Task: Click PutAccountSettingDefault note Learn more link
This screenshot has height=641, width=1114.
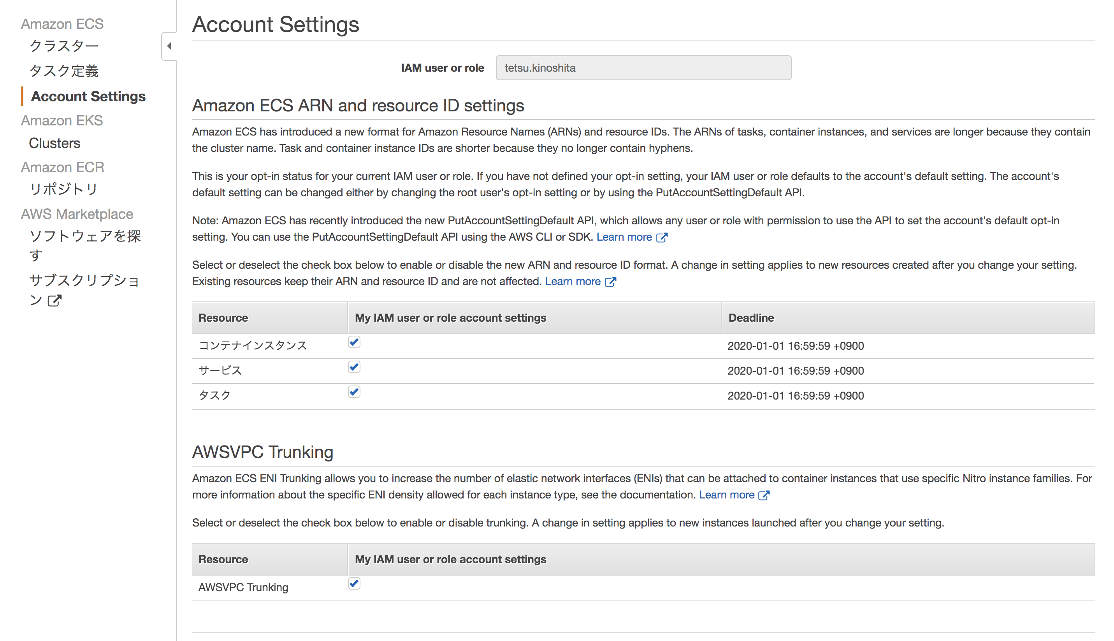Action: coord(624,237)
